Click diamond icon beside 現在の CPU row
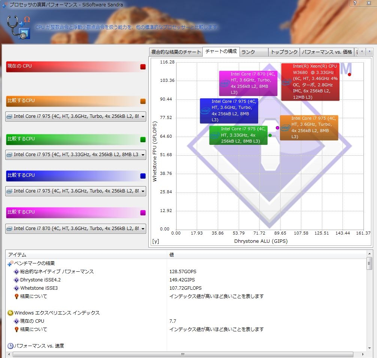This screenshot has height=358, width=377. [x=16, y=321]
